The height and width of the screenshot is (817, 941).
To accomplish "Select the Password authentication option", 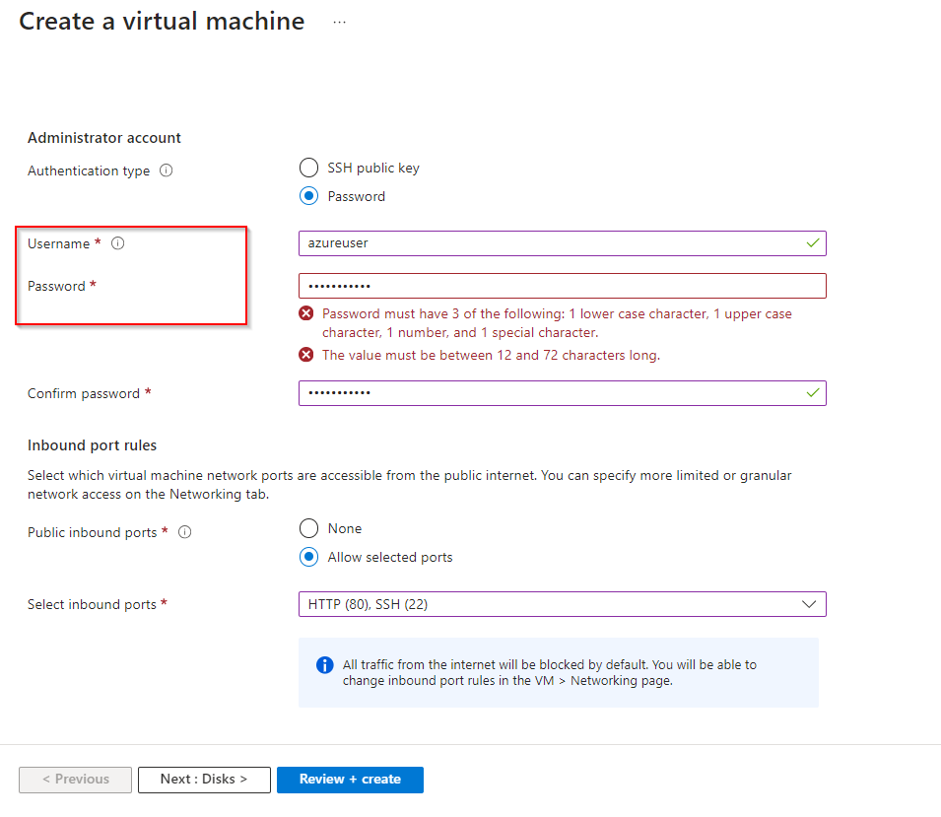I will pos(309,196).
